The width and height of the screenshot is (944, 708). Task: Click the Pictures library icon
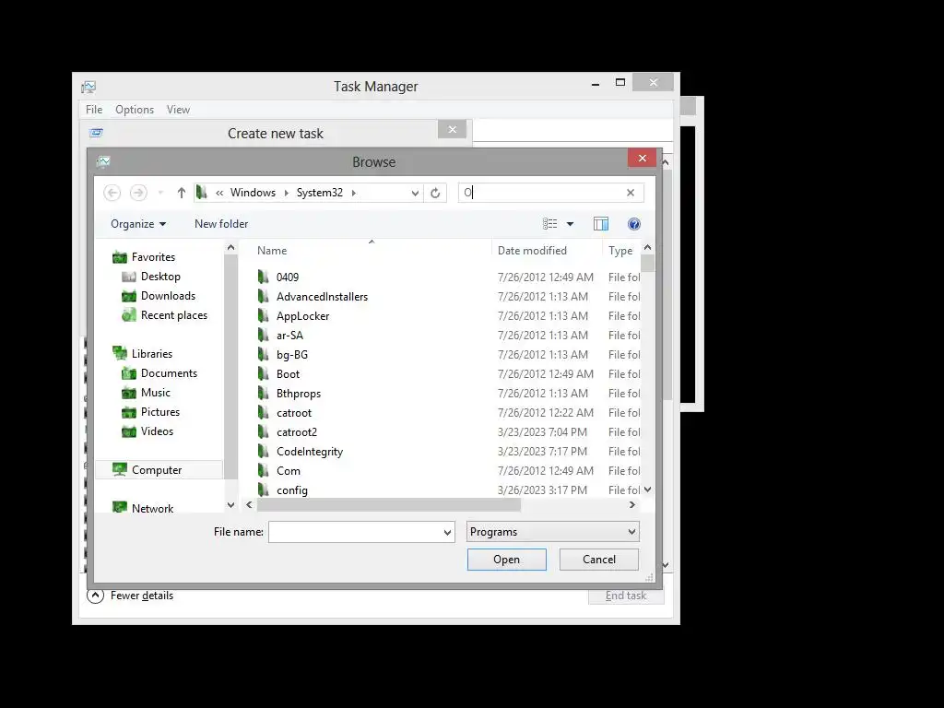pyautogui.click(x=129, y=412)
